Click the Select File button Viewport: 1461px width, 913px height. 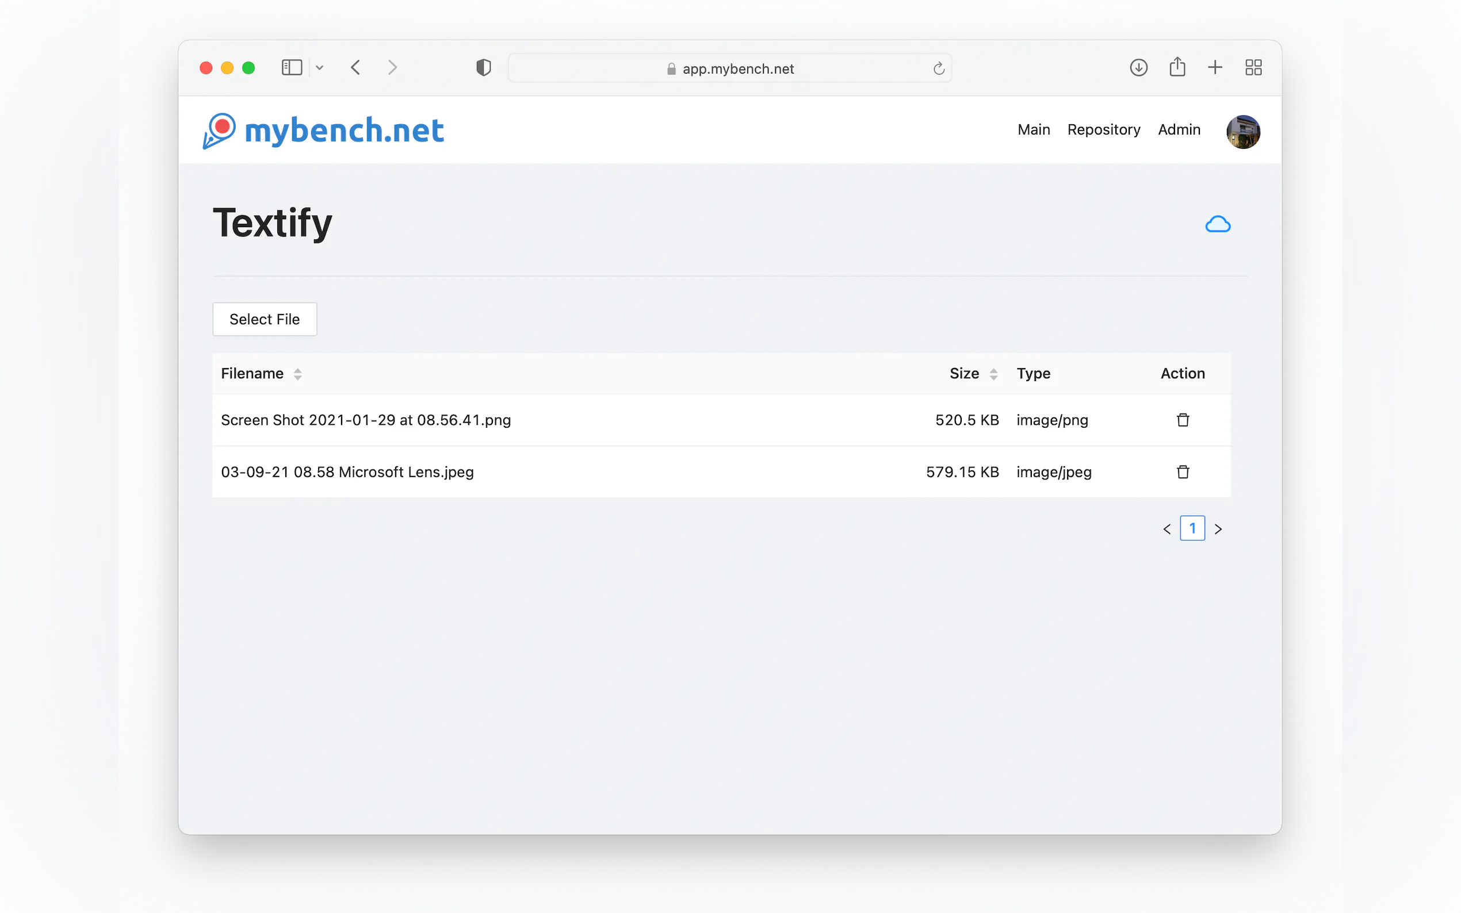(x=265, y=319)
